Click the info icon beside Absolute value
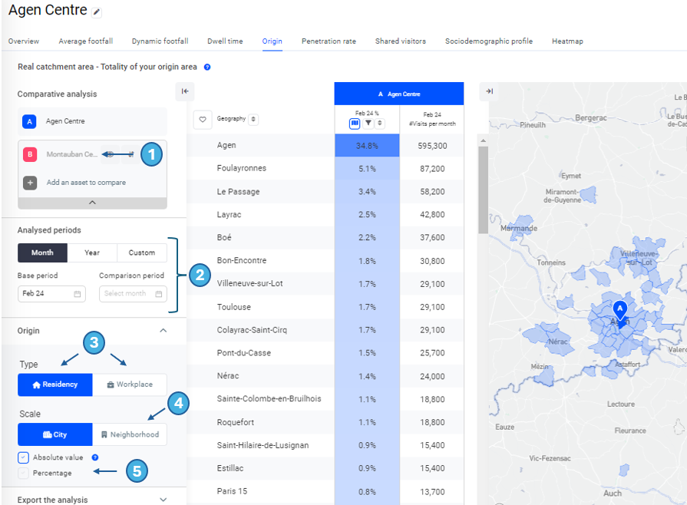 point(95,457)
